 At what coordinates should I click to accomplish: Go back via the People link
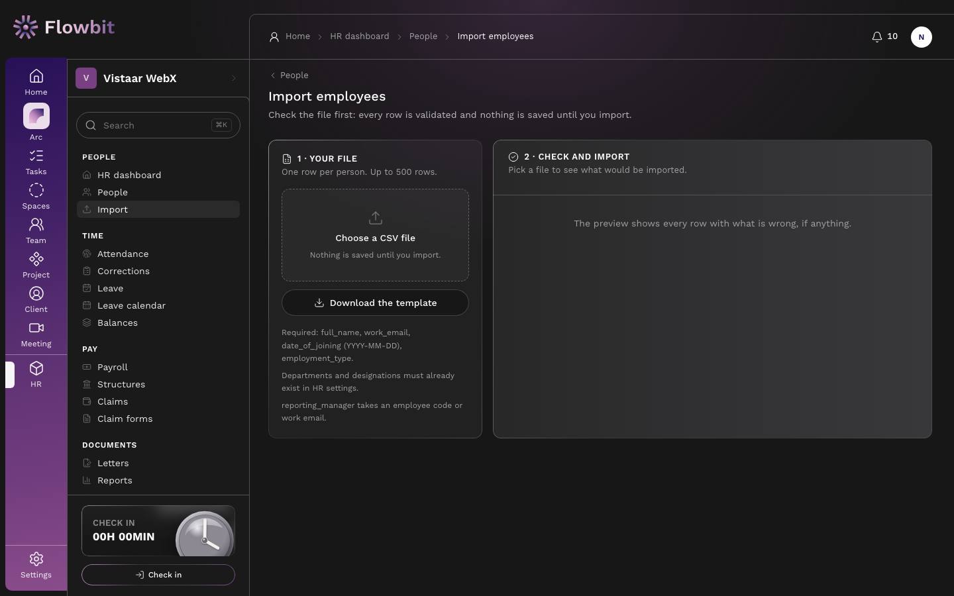[290, 75]
